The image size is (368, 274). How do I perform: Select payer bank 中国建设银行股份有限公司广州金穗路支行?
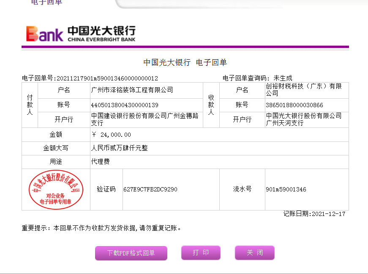(x=144, y=119)
